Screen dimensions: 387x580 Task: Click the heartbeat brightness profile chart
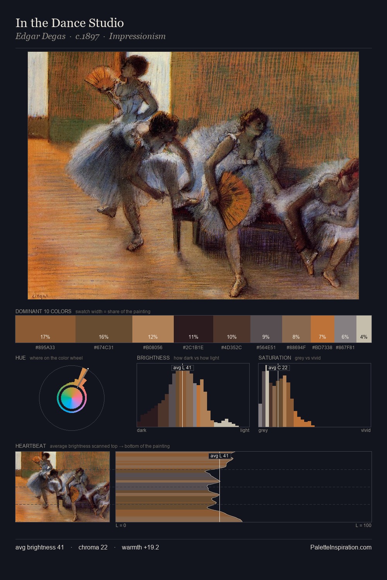243,487
